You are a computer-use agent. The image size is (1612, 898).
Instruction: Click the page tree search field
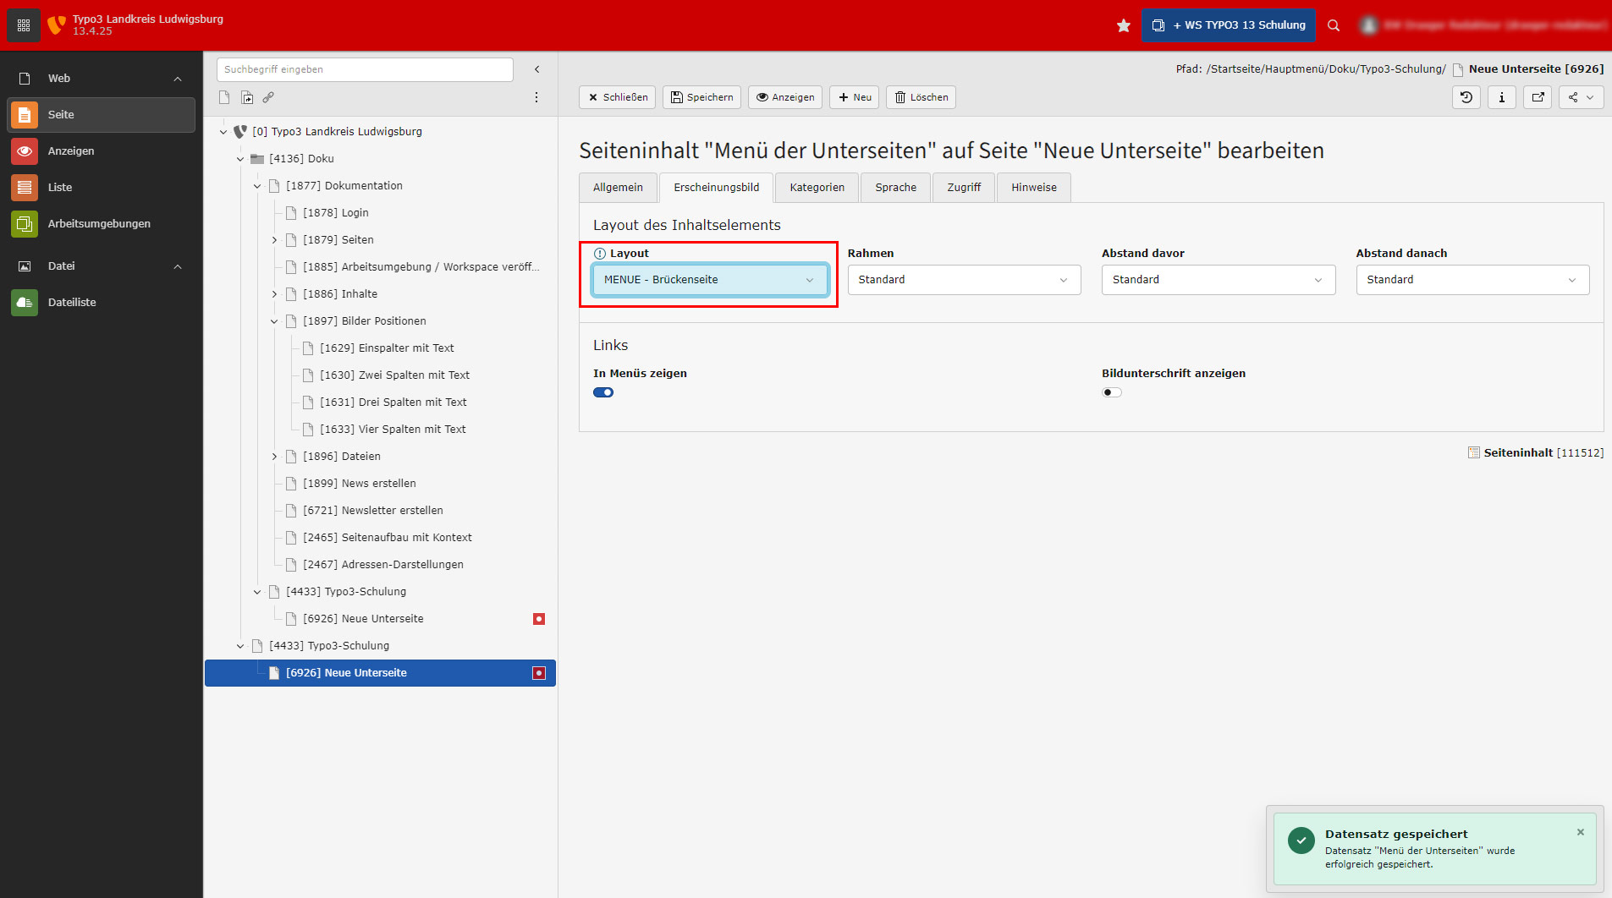[365, 69]
